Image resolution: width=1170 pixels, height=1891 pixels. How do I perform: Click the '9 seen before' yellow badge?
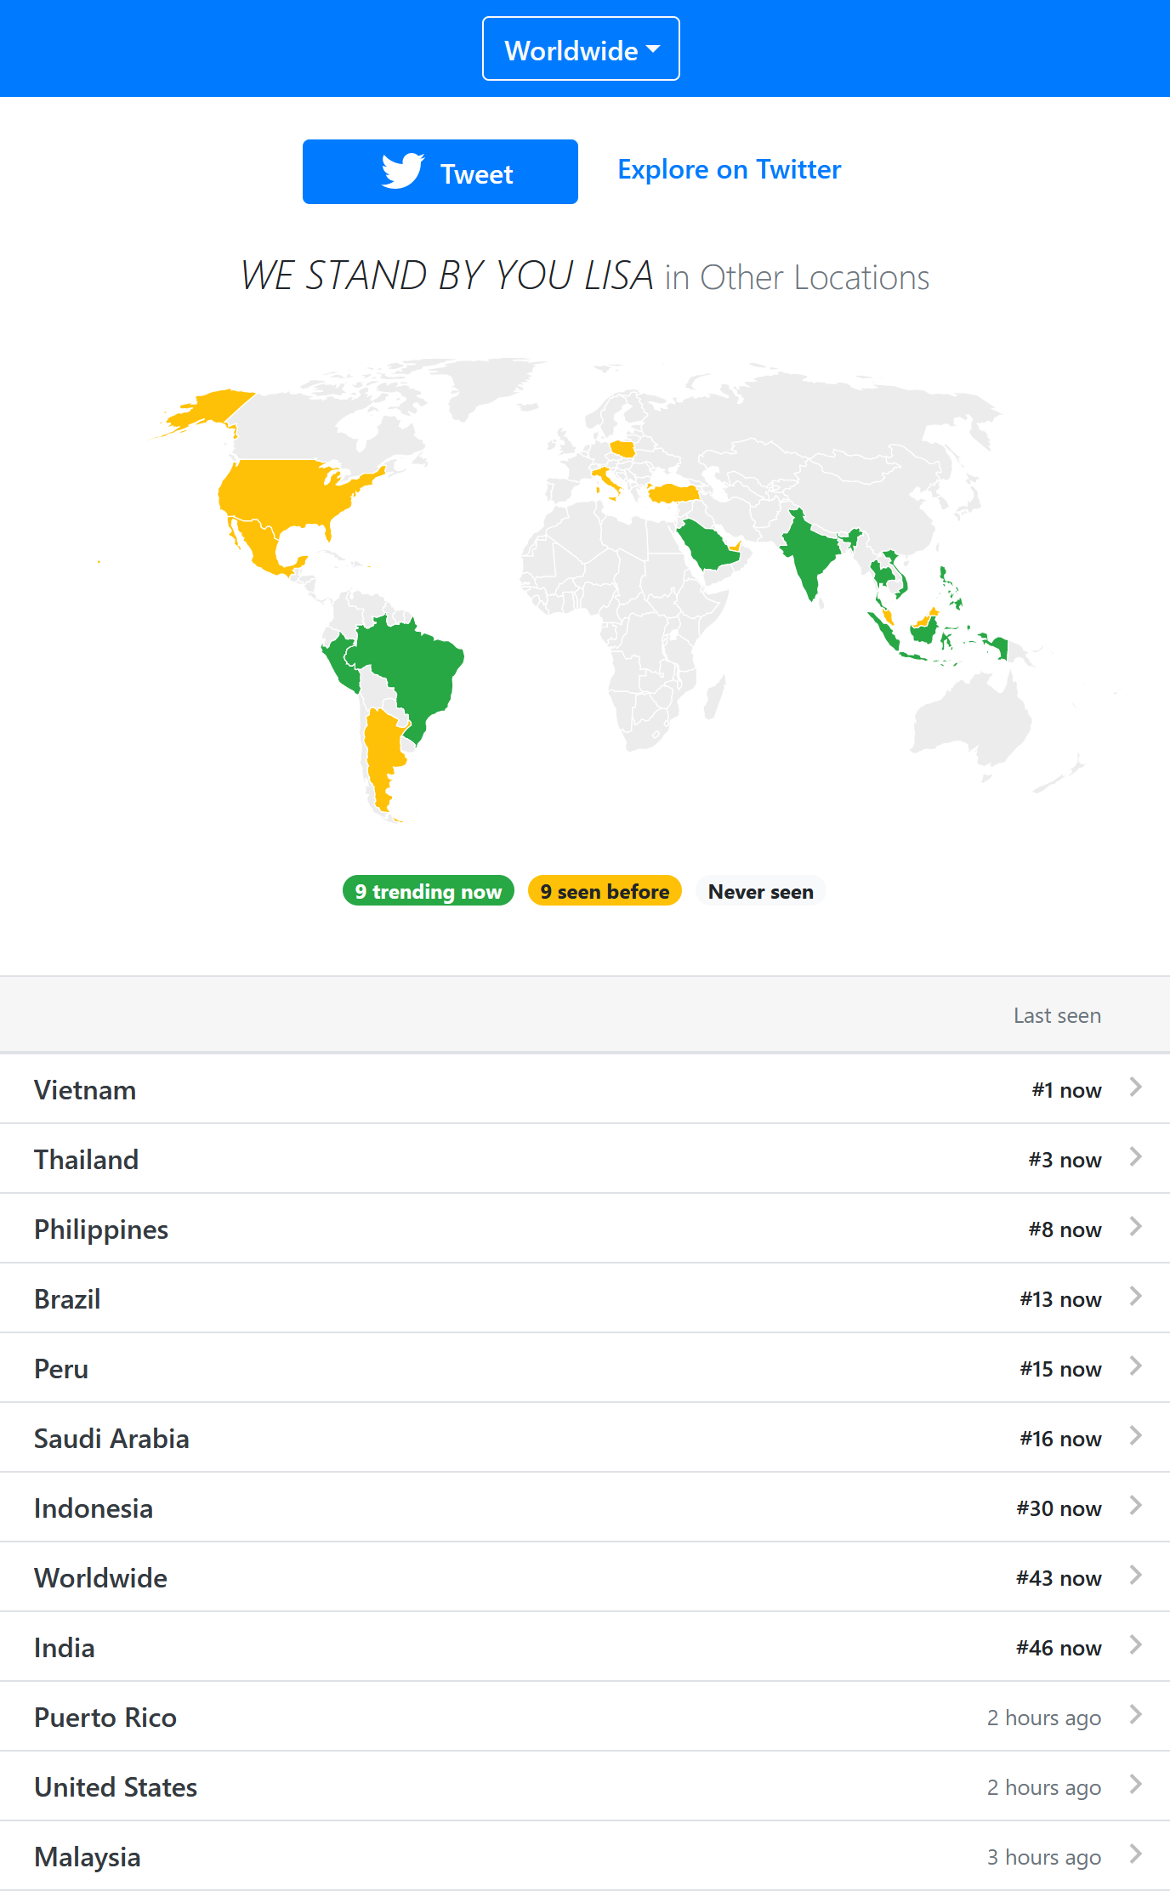605,891
